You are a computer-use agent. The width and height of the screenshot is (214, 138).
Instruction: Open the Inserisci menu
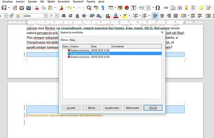20,2
